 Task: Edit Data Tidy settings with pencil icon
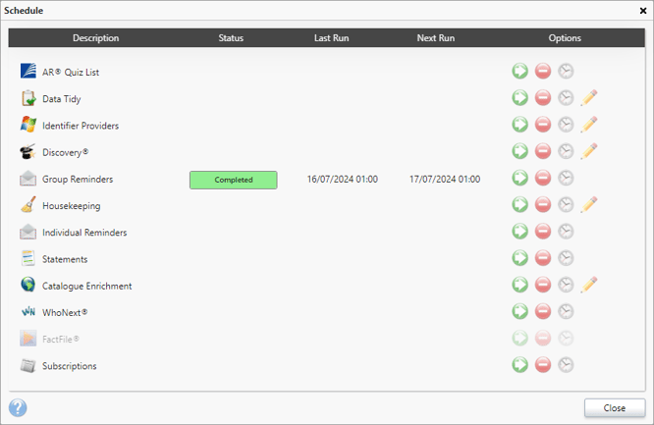(x=589, y=98)
